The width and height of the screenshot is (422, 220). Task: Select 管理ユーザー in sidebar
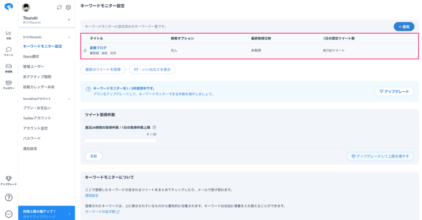coord(33,66)
